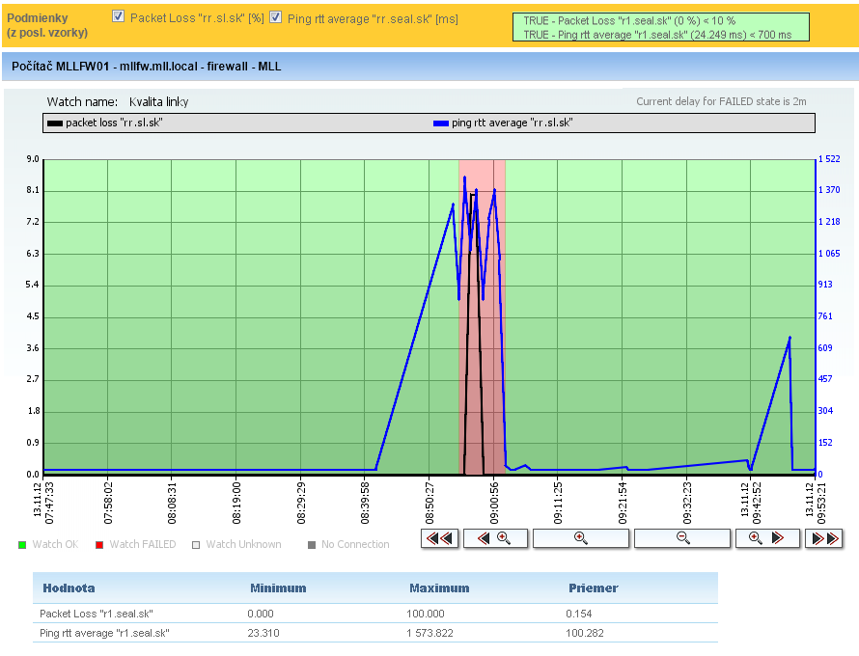859x656 pixels.
Task: Click the green Watch OK legend marker
Action: pos(22,545)
